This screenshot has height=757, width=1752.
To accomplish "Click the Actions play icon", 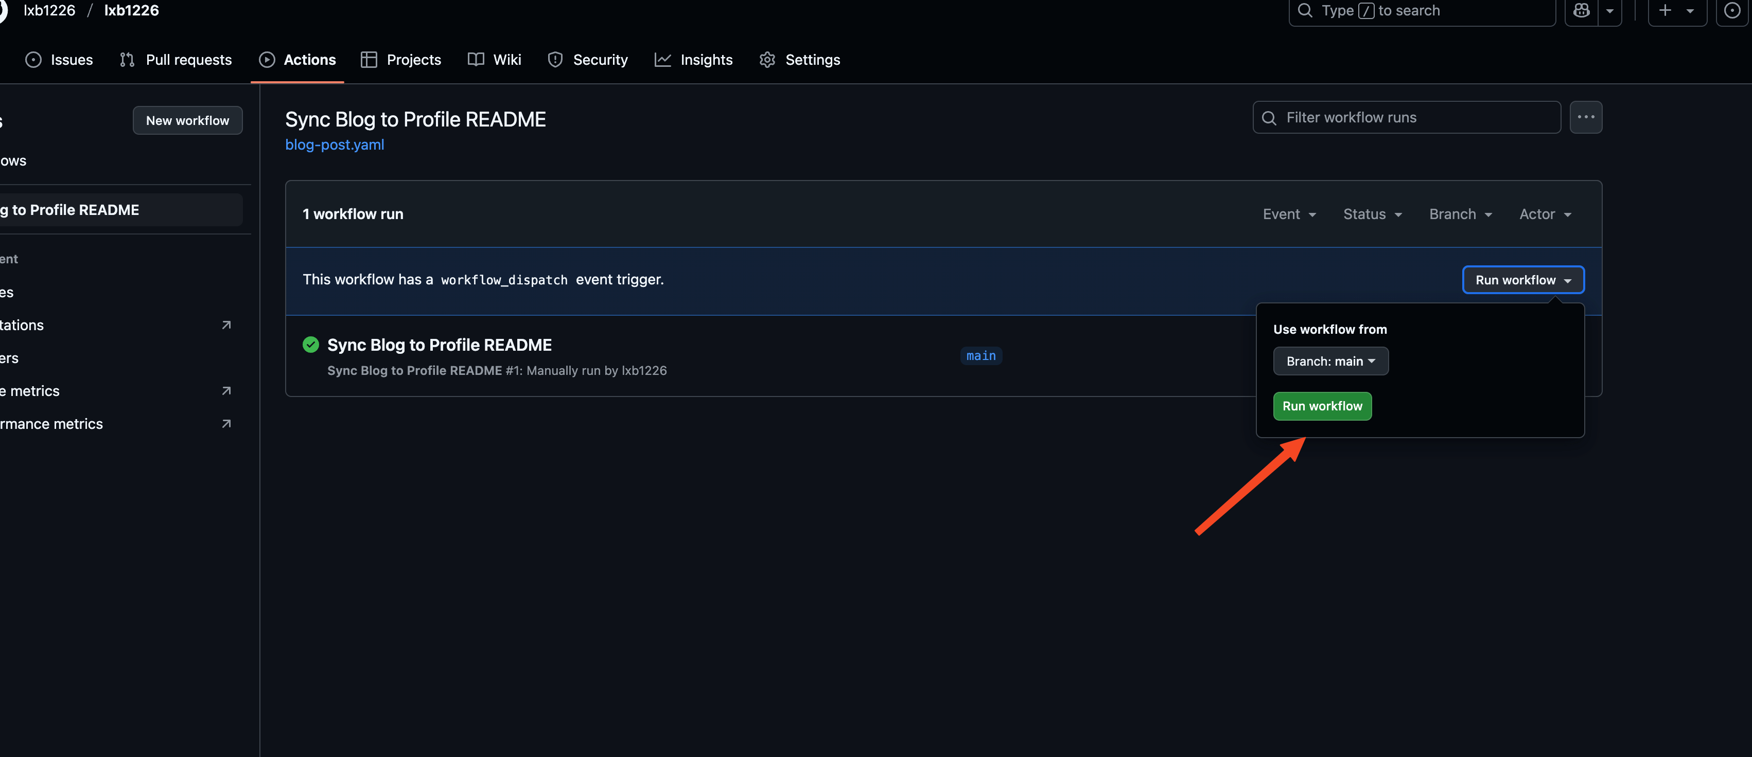I will 267,60.
